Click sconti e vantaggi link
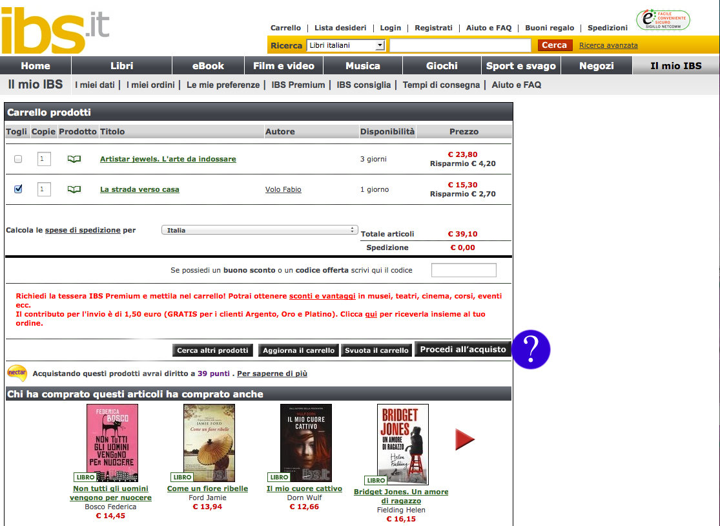 [322, 296]
